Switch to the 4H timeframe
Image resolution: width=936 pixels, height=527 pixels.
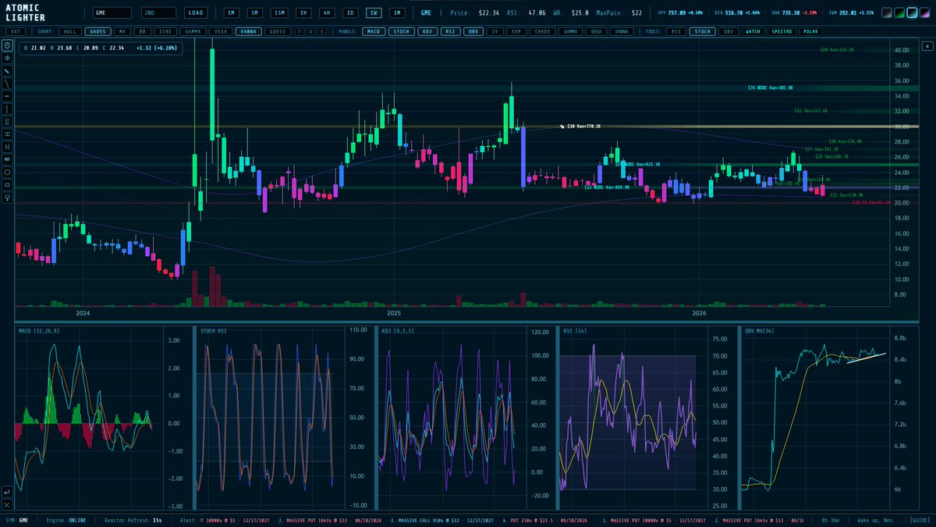pyautogui.click(x=328, y=12)
